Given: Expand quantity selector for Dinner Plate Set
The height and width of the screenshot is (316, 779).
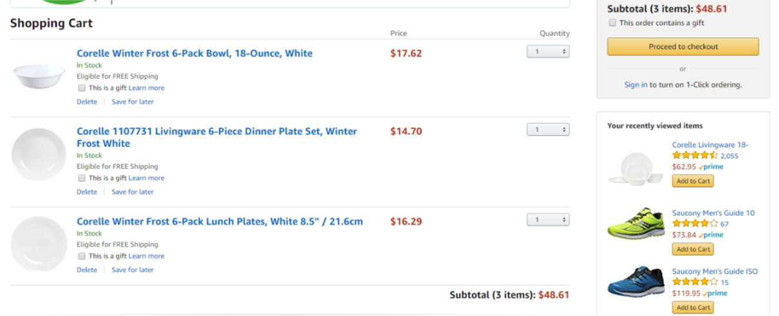Looking at the screenshot, I should pos(547,130).
